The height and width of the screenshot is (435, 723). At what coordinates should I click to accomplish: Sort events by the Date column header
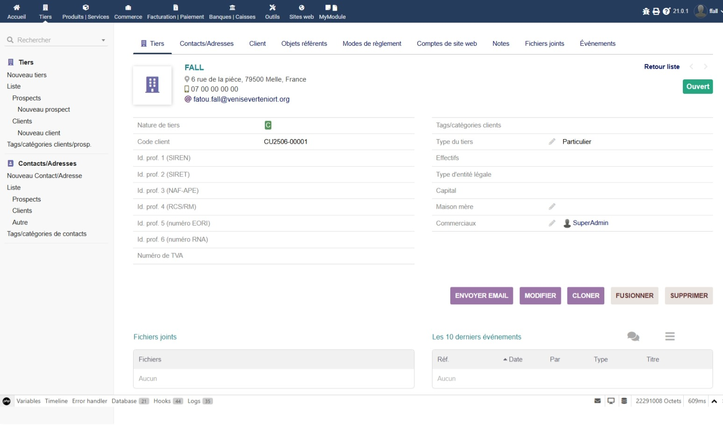(513, 359)
